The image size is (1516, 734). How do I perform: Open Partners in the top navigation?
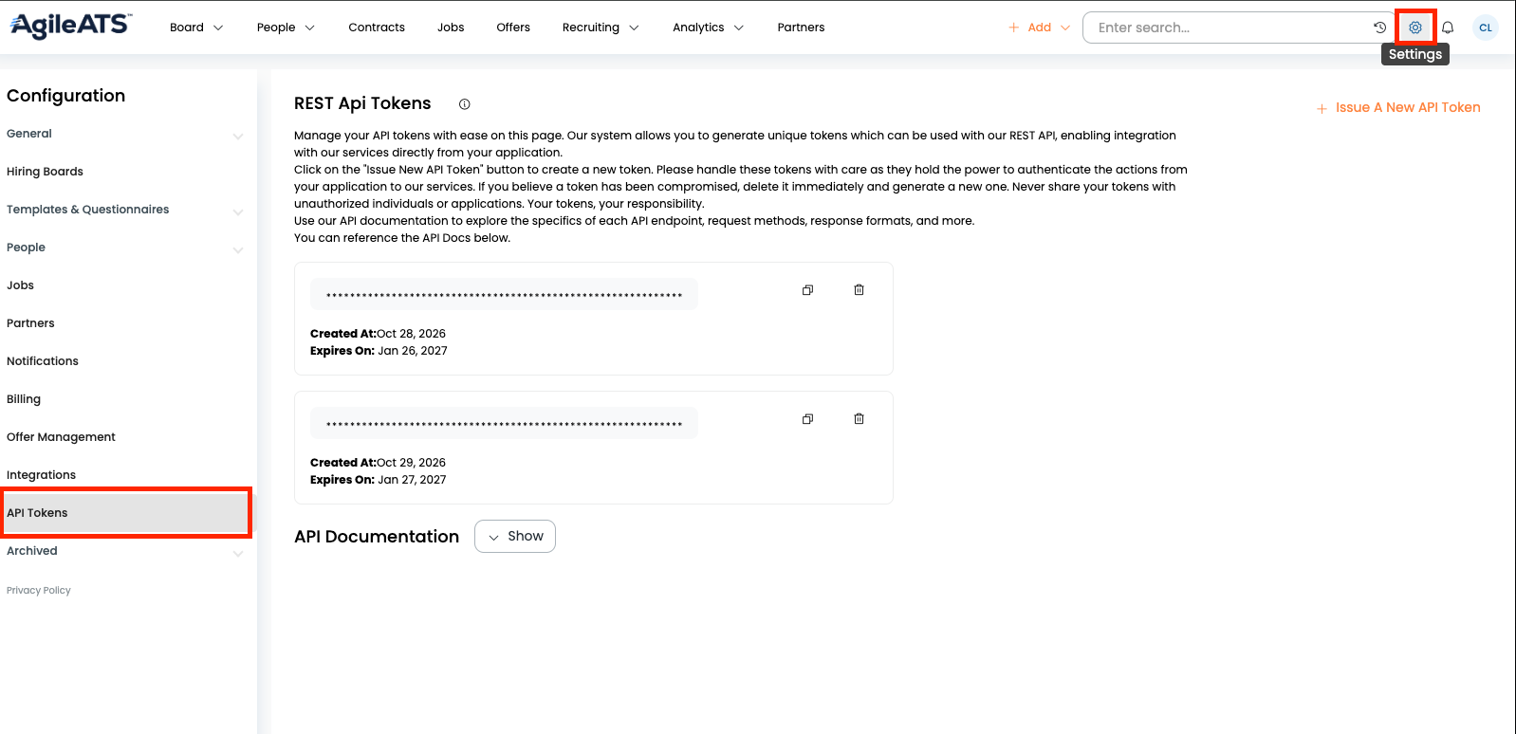801,28
